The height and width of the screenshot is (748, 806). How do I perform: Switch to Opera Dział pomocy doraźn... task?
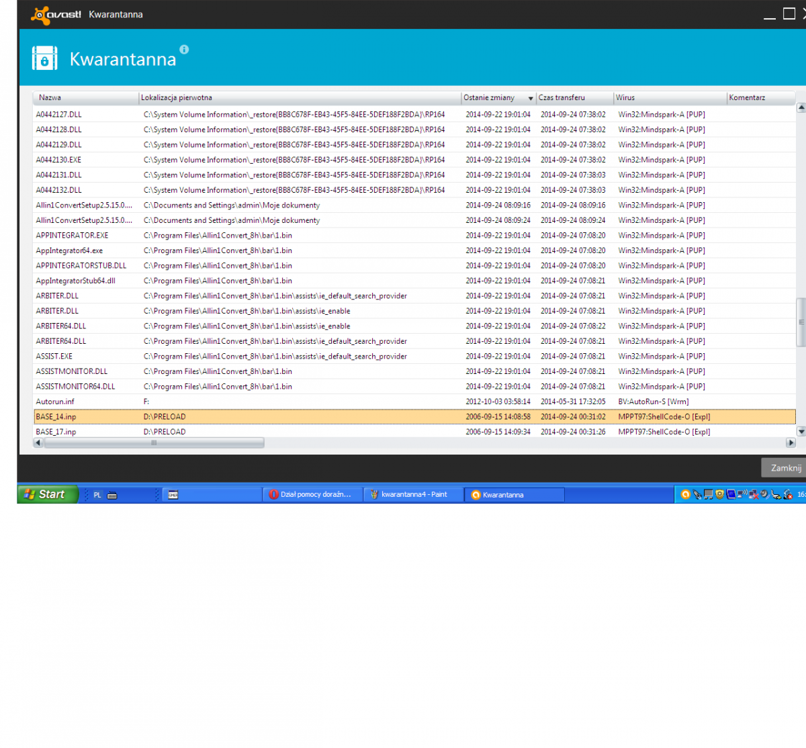click(312, 494)
